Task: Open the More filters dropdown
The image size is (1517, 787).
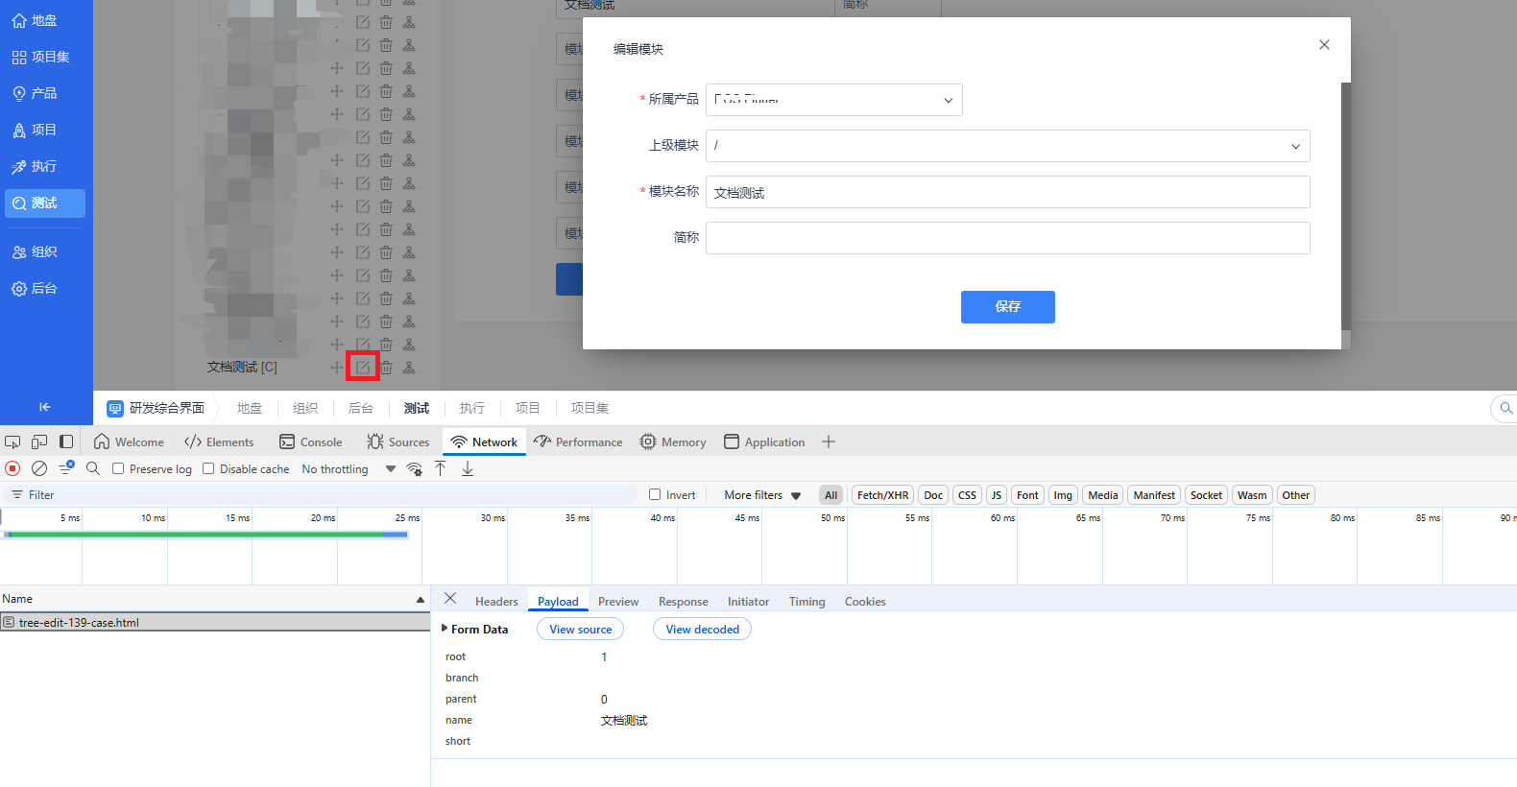Action: (762, 495)
